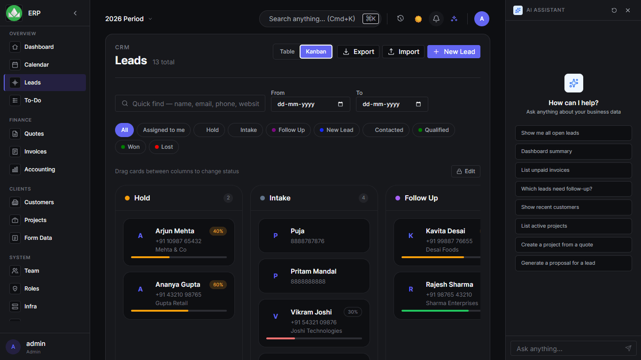Open notifications bell icon
Viewport: 641px width, 360px height.
436,19
